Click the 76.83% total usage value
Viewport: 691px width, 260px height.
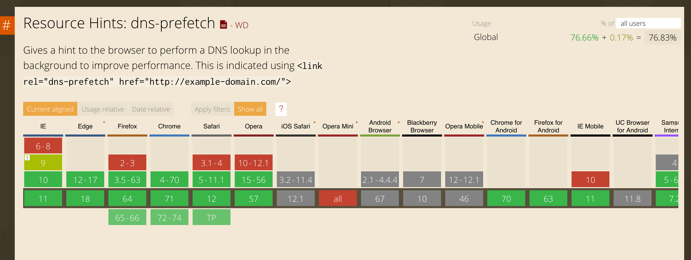point(663,38)
